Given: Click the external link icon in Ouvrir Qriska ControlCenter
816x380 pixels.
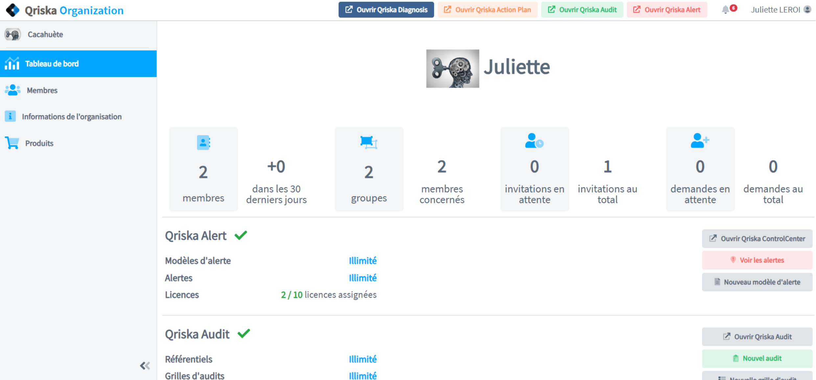Looking at the screenshot, I should click(713, 238).
